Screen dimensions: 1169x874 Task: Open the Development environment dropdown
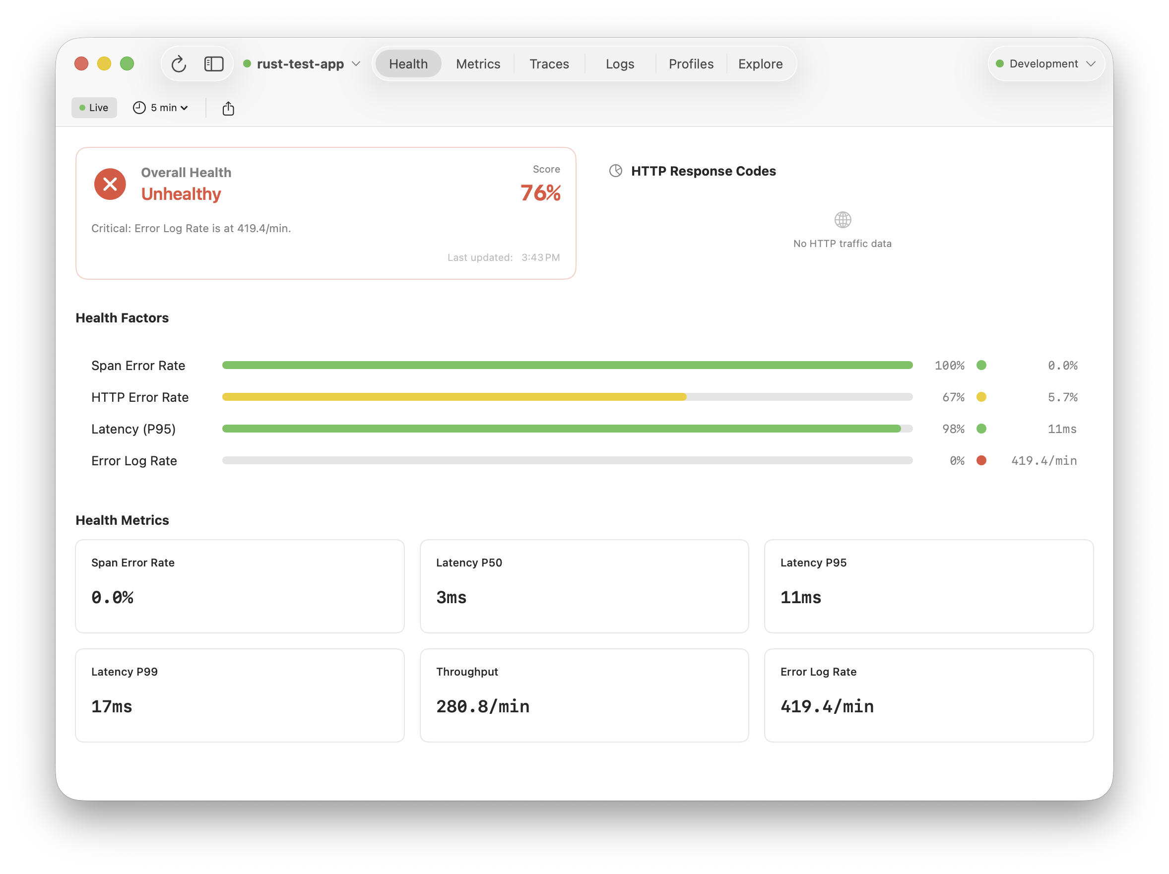(1045, 64)
